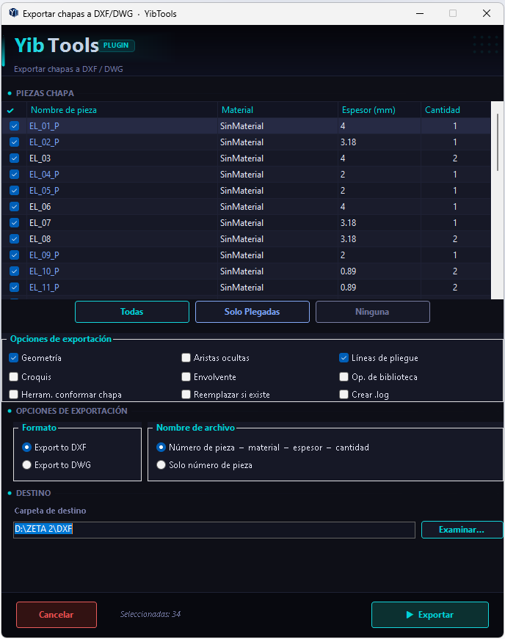Click the 3.18 thickness cell for EL_02_P

(x=379, y=142)
